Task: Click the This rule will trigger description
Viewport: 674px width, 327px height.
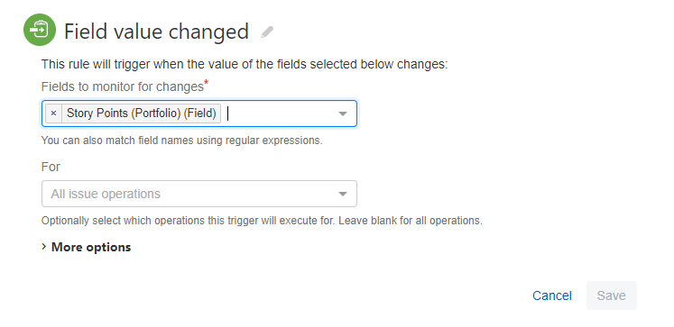Action: pos(245,64)
